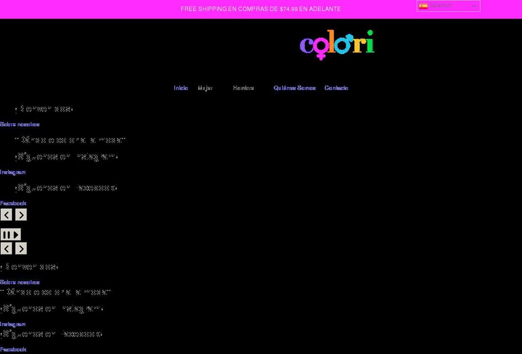The image size is (522, 354).
Task: Click previous slide arrow above pause button
Action: 6,215
